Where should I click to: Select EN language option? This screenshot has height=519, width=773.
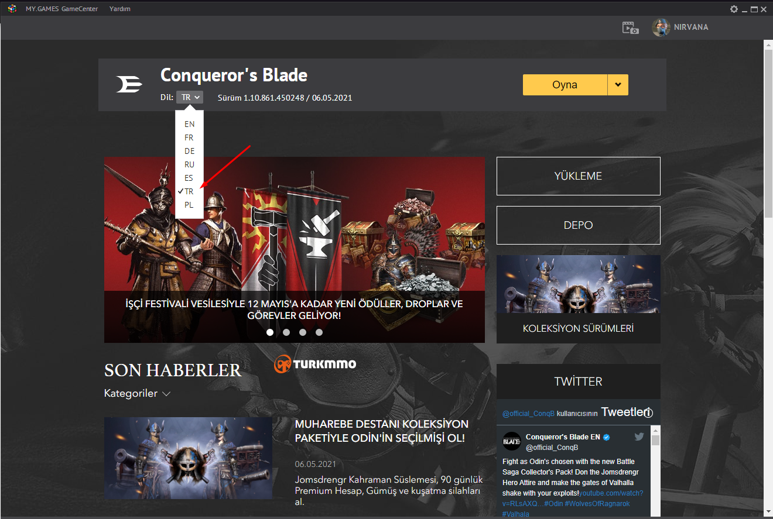[189, 124]
